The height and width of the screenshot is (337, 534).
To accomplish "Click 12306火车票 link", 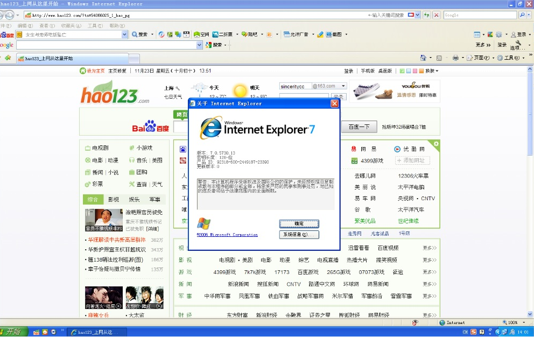I will (413, 176).
